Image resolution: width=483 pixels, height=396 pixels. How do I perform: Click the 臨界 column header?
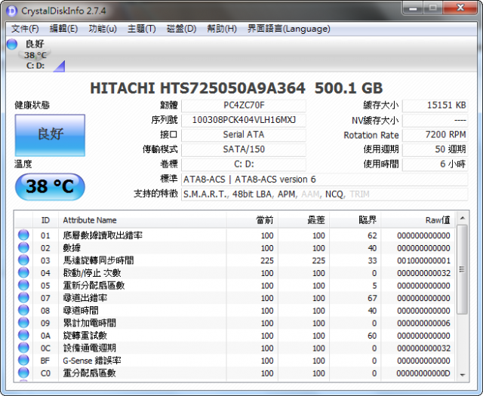coord(355,220)
